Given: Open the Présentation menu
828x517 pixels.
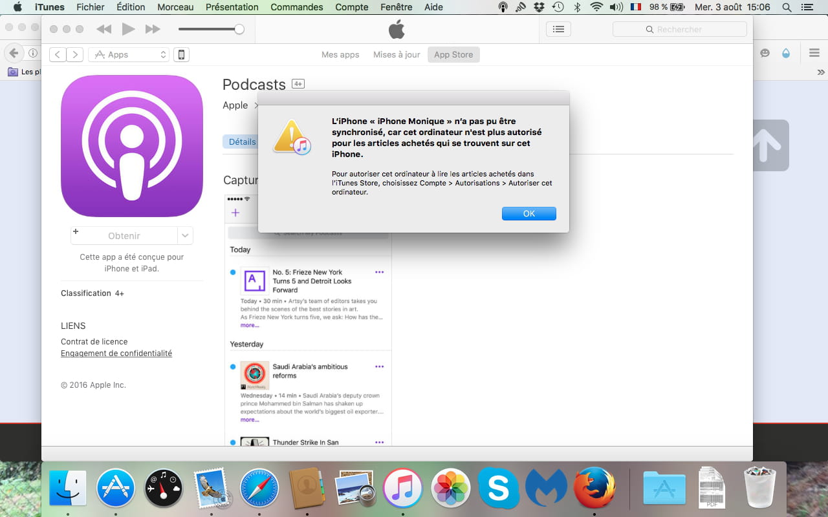Looking at the screenshot, I should coord(232,7).
